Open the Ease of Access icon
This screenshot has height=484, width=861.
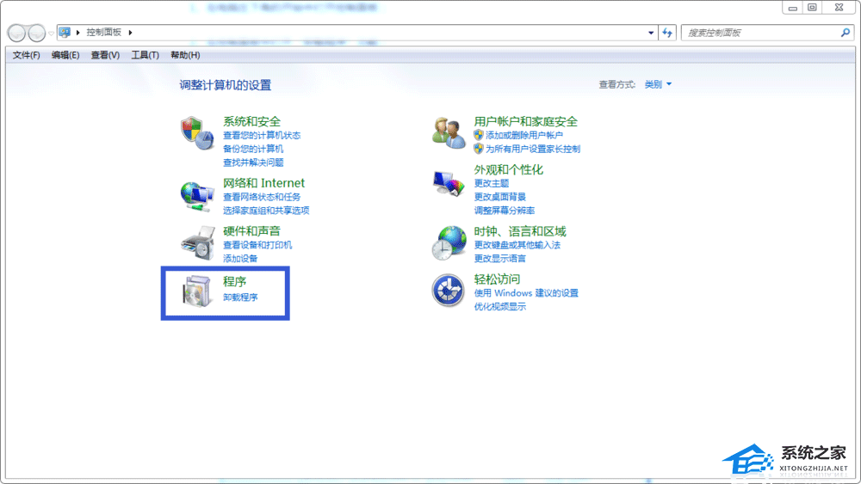448,291
